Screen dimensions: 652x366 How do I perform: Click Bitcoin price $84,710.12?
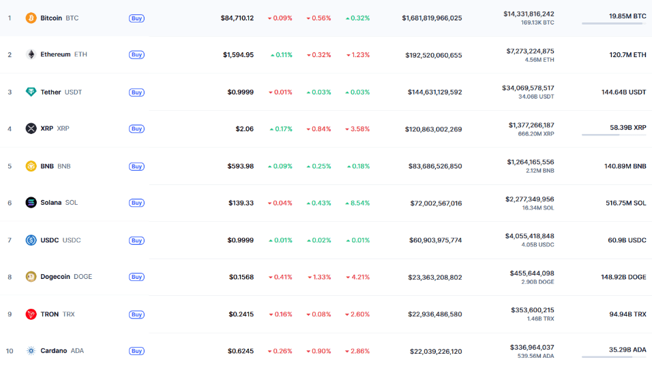237,18
